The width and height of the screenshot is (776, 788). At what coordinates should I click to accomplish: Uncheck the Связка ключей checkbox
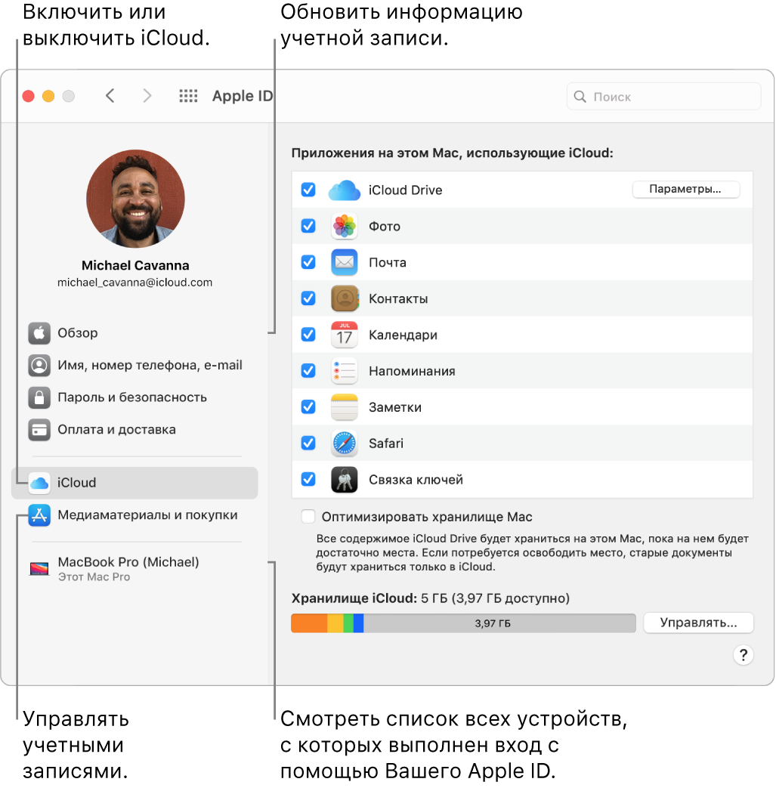[x=308, y=480]
